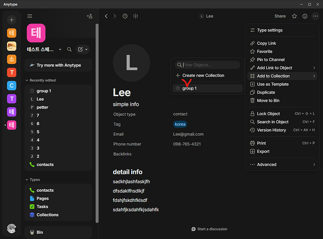Screen dimensions: 323x239
Task: Open the orange 소 space icon
Action: pos(11,59)
